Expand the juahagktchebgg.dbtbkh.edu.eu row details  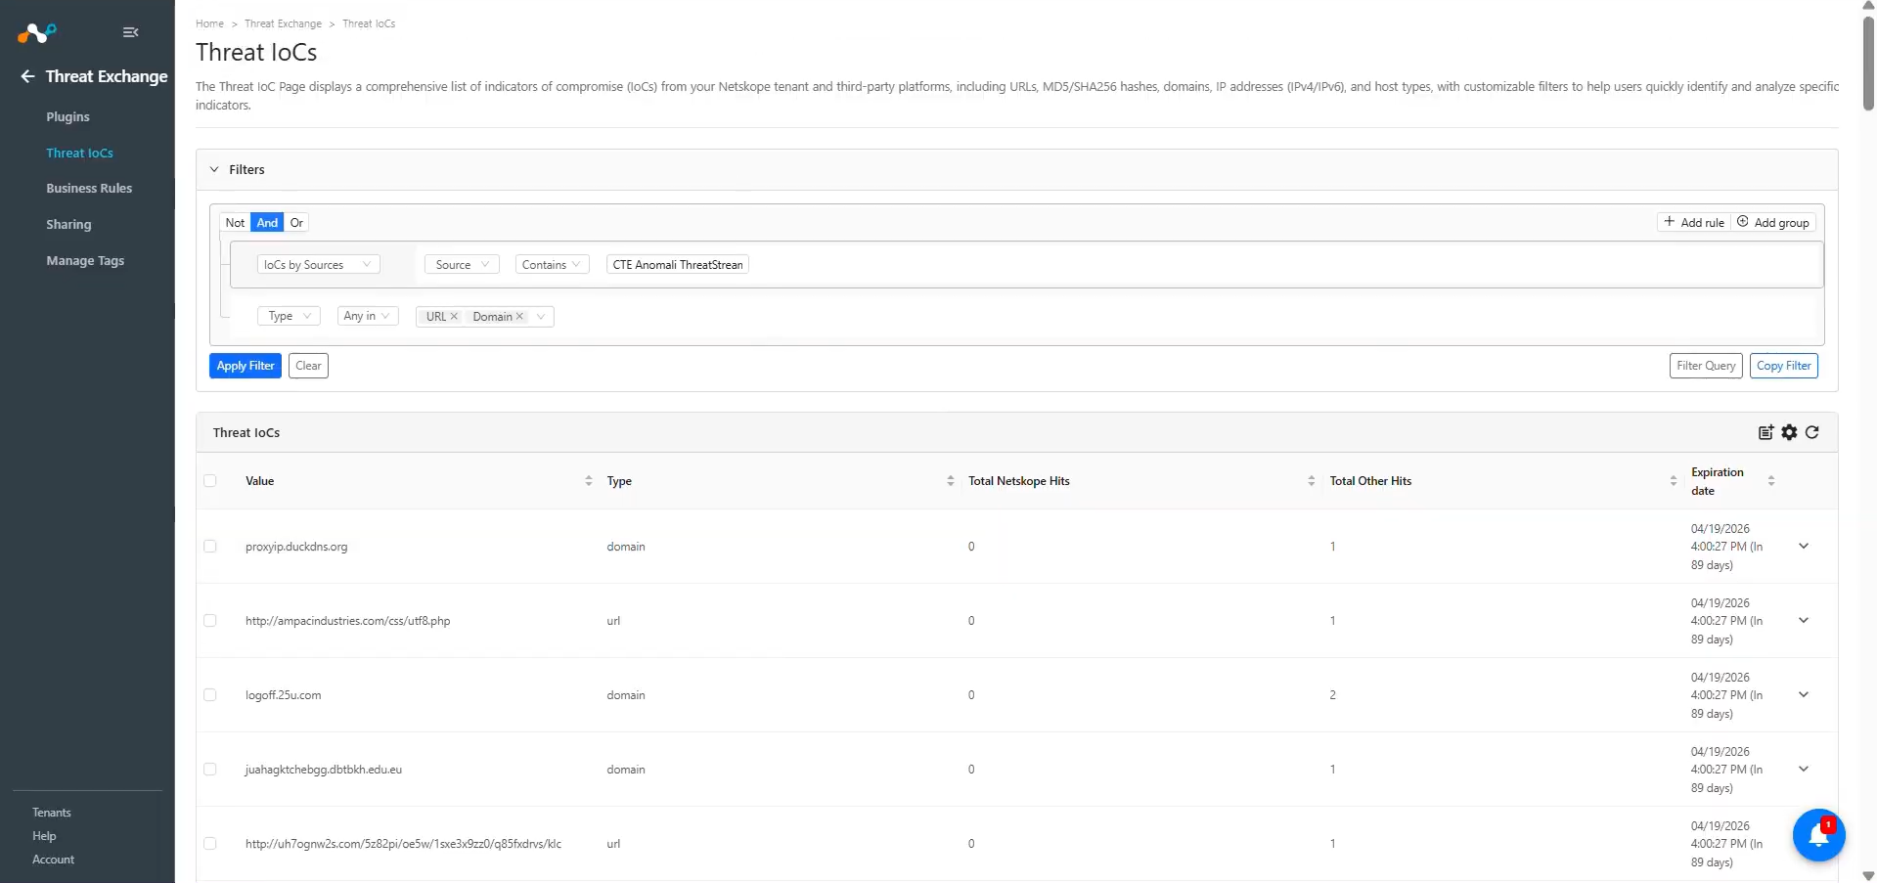point(1804,770)
